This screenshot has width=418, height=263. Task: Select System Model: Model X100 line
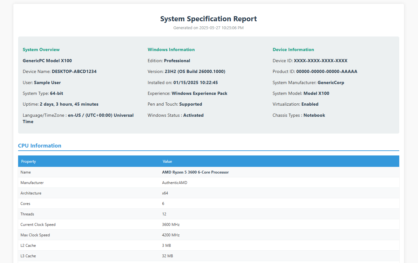[301, 93]
